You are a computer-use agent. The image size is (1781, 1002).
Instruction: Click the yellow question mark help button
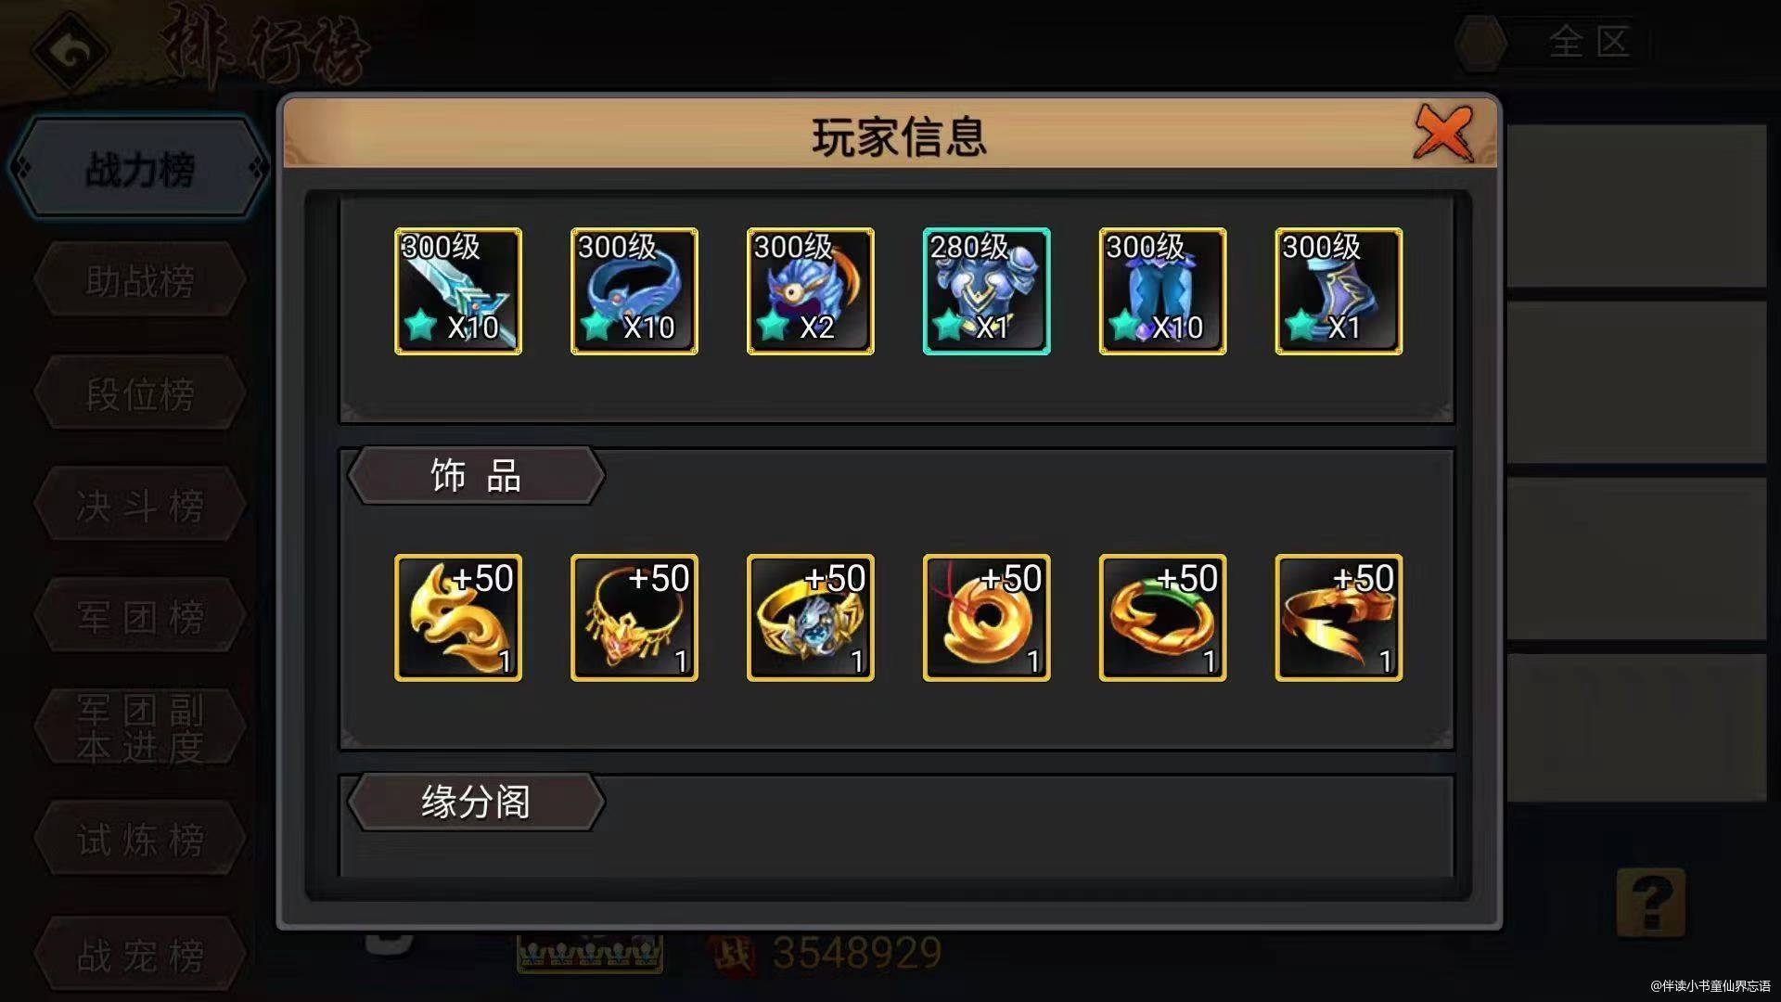click(x=1651, y=903)
